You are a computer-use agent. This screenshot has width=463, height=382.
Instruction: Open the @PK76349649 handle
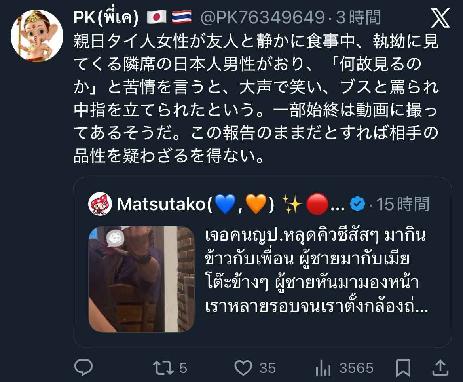(262, 17)
